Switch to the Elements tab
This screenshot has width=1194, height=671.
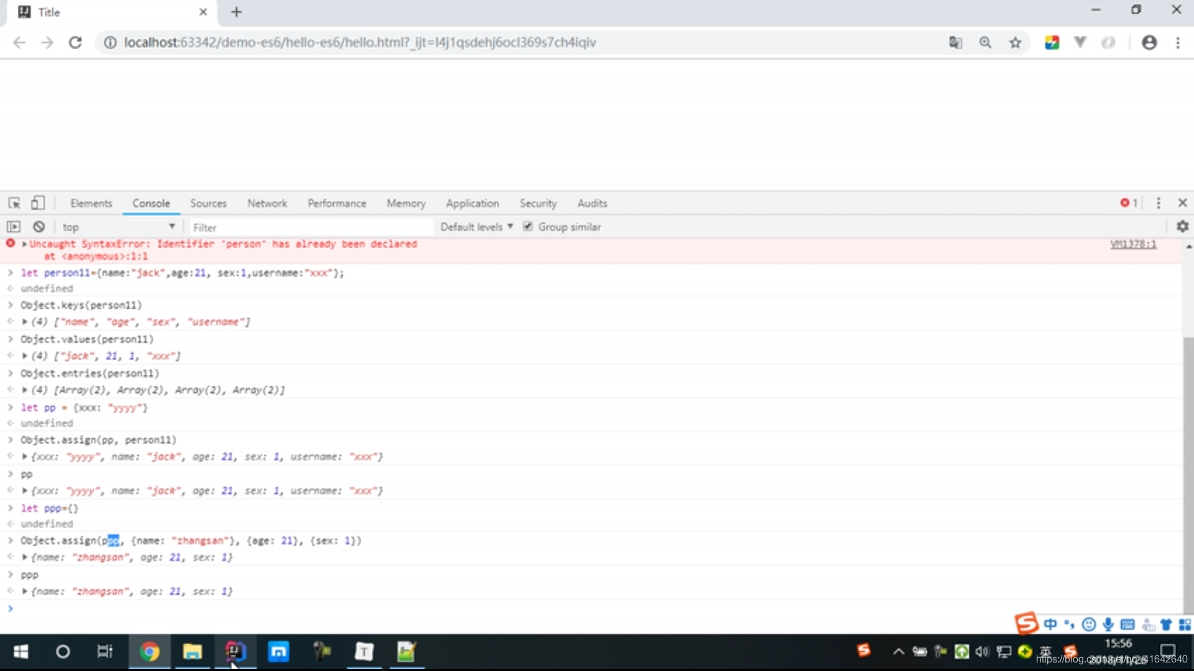[91, 203]
